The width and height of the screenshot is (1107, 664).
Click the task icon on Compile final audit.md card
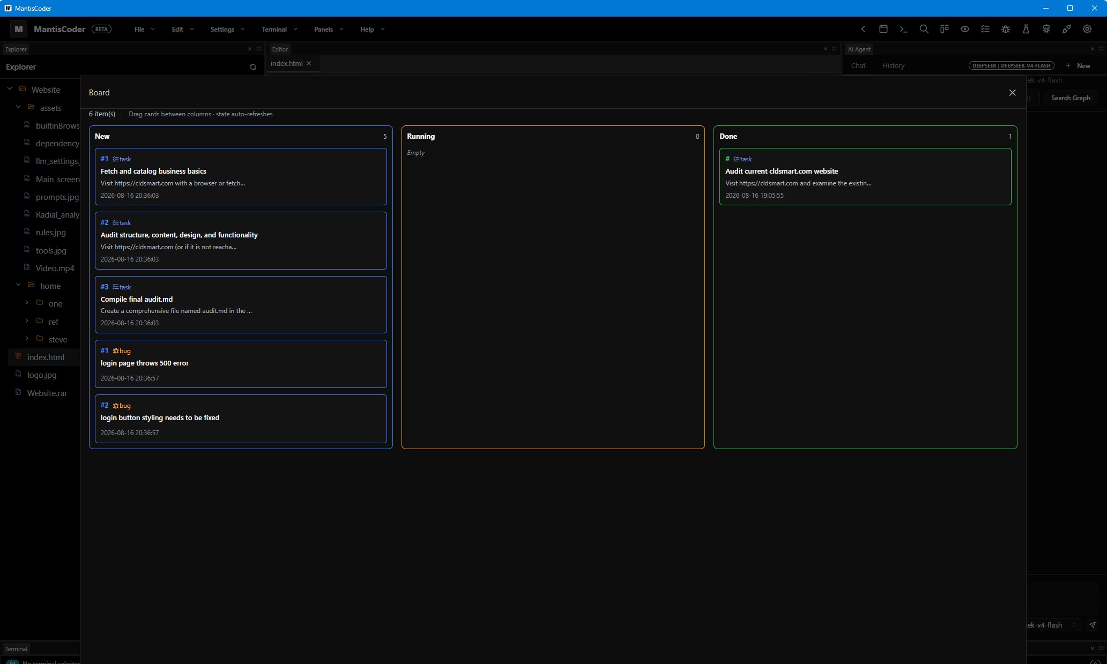[x=115, y=287]
